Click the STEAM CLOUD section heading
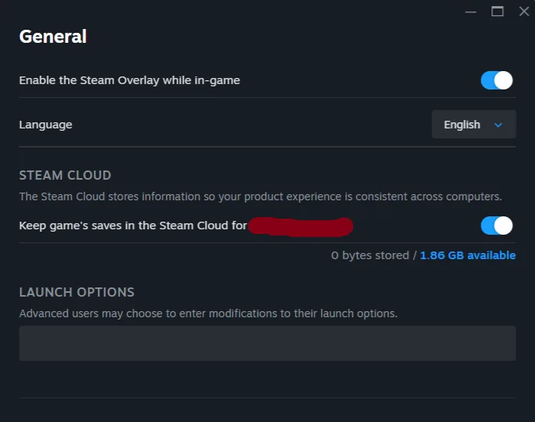Screen dimensions: 535x422 pyautogui.click(x=65, y=175)
